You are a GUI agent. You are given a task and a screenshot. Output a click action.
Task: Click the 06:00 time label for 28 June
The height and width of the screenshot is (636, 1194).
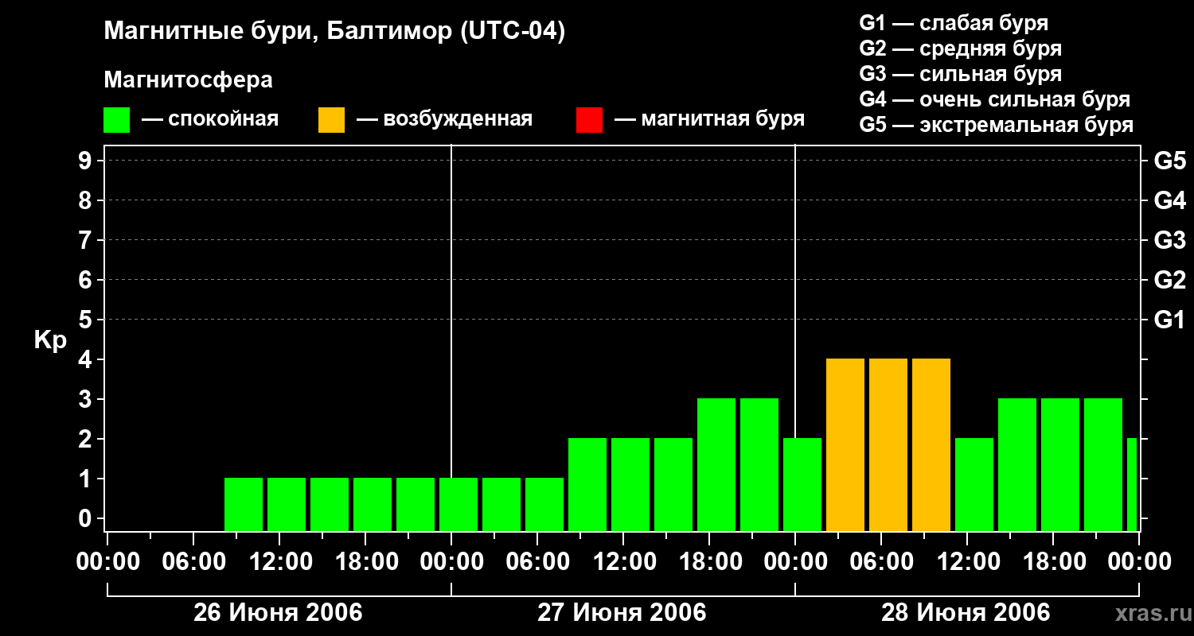881,561
